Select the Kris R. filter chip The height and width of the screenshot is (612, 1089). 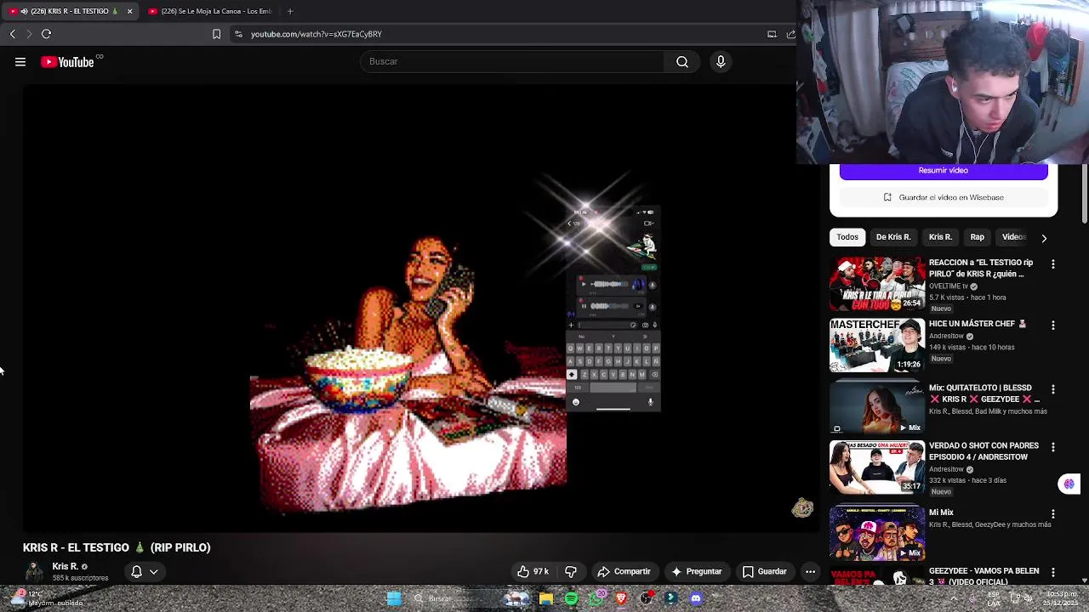[940, 237]
